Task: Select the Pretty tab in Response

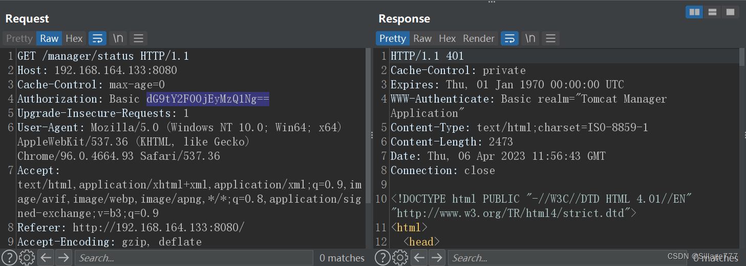Action: [x=393, y=38]
